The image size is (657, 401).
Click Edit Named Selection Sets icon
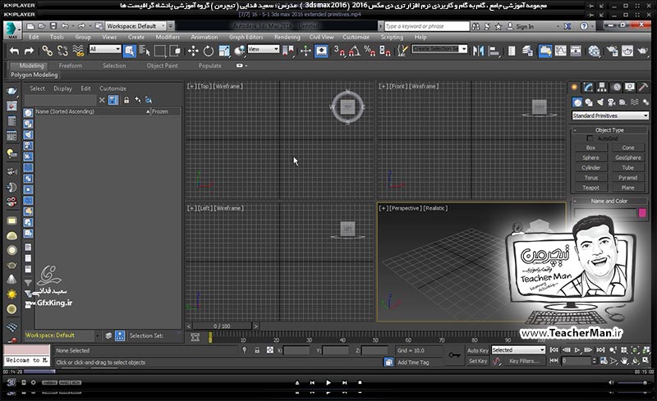pos(402,51)
